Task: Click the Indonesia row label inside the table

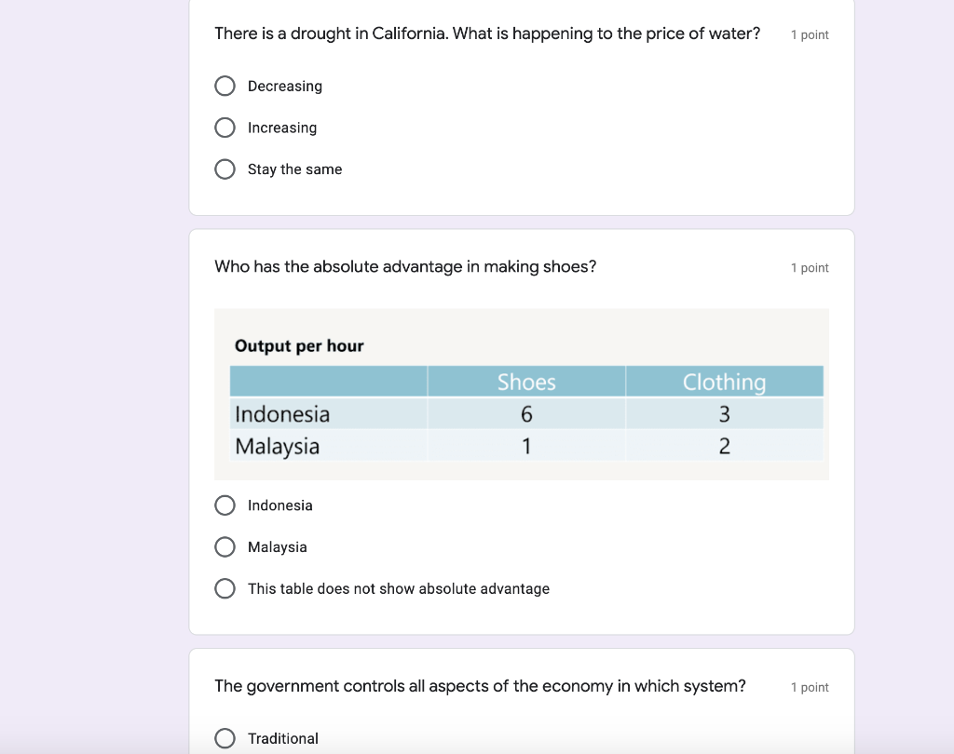Action: point(282,413)
